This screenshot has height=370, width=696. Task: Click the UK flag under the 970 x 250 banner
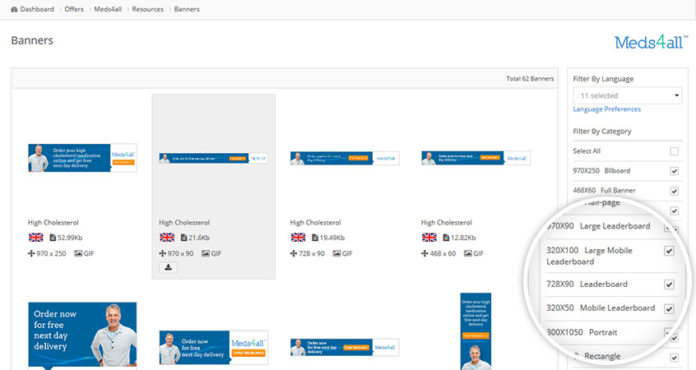click(35, 238)
